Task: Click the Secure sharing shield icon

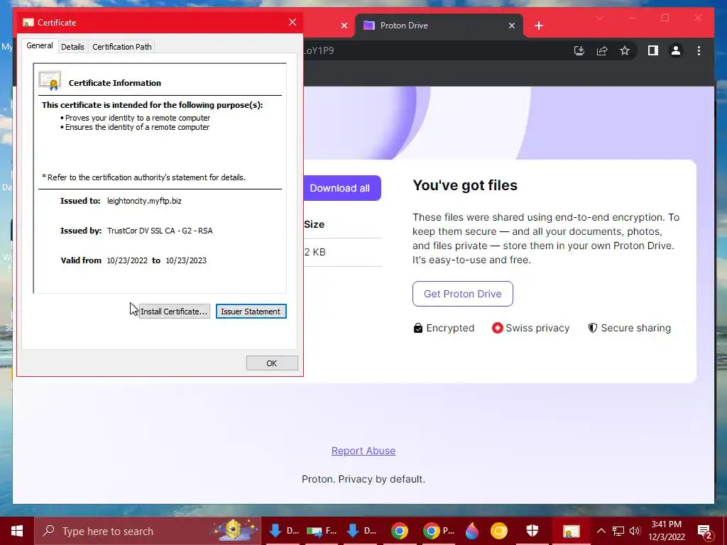Action: pyautogui.click(x=593, y=328)
